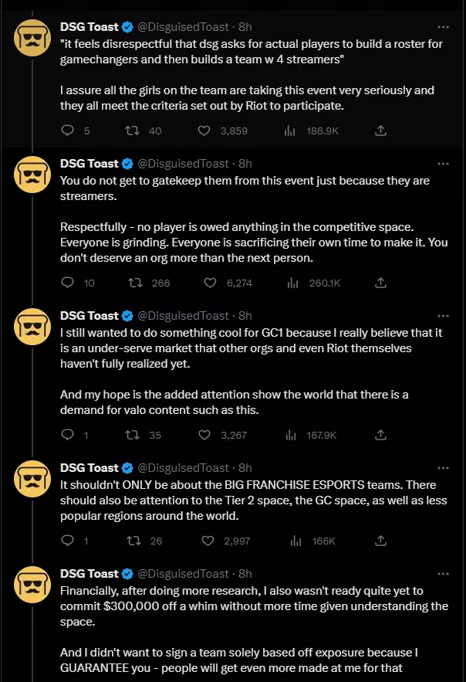Open the more options menu on the last tweet
466x682 pixels.
pyautogui.click(x=444, y=575)
